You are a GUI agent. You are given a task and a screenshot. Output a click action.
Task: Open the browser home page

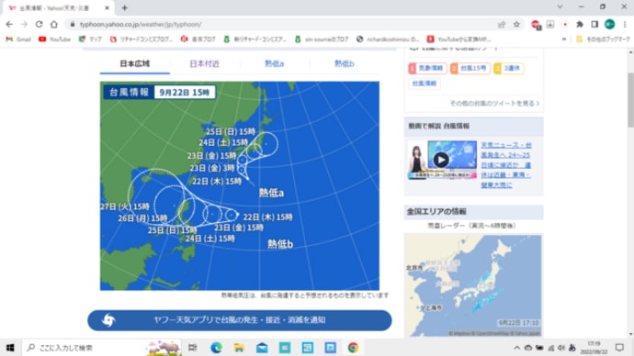click(54, 24)
